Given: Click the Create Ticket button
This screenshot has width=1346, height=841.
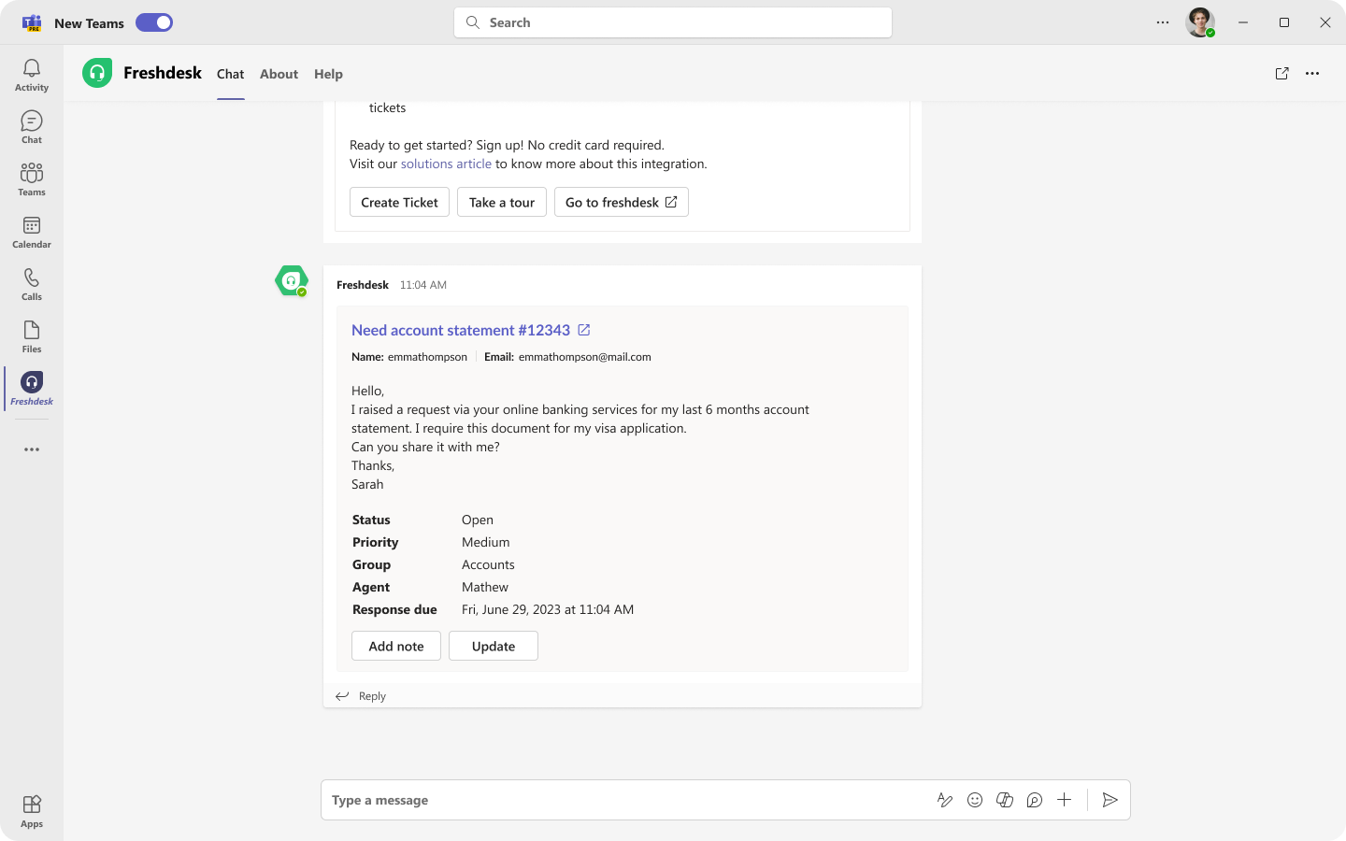Looking at the screenshot, I should click(x=399, y=202).
